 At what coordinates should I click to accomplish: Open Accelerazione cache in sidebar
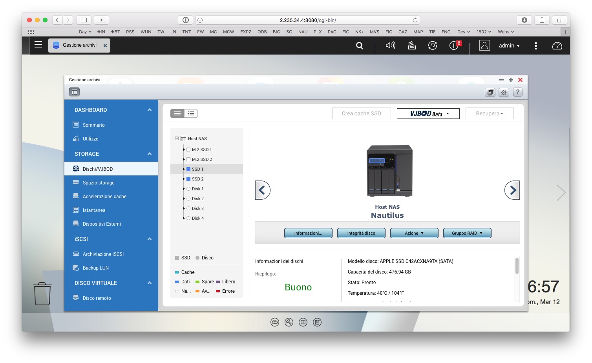(104, 197)
